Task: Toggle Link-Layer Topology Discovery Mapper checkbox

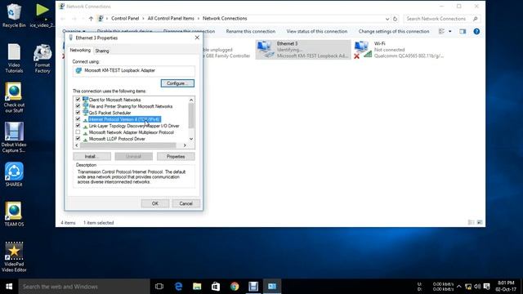Action: pyautogui.click(x=78, y=125)
